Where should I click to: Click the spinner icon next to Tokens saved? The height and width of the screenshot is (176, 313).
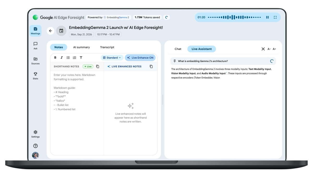pyautogui.click(x=166, y=17)
